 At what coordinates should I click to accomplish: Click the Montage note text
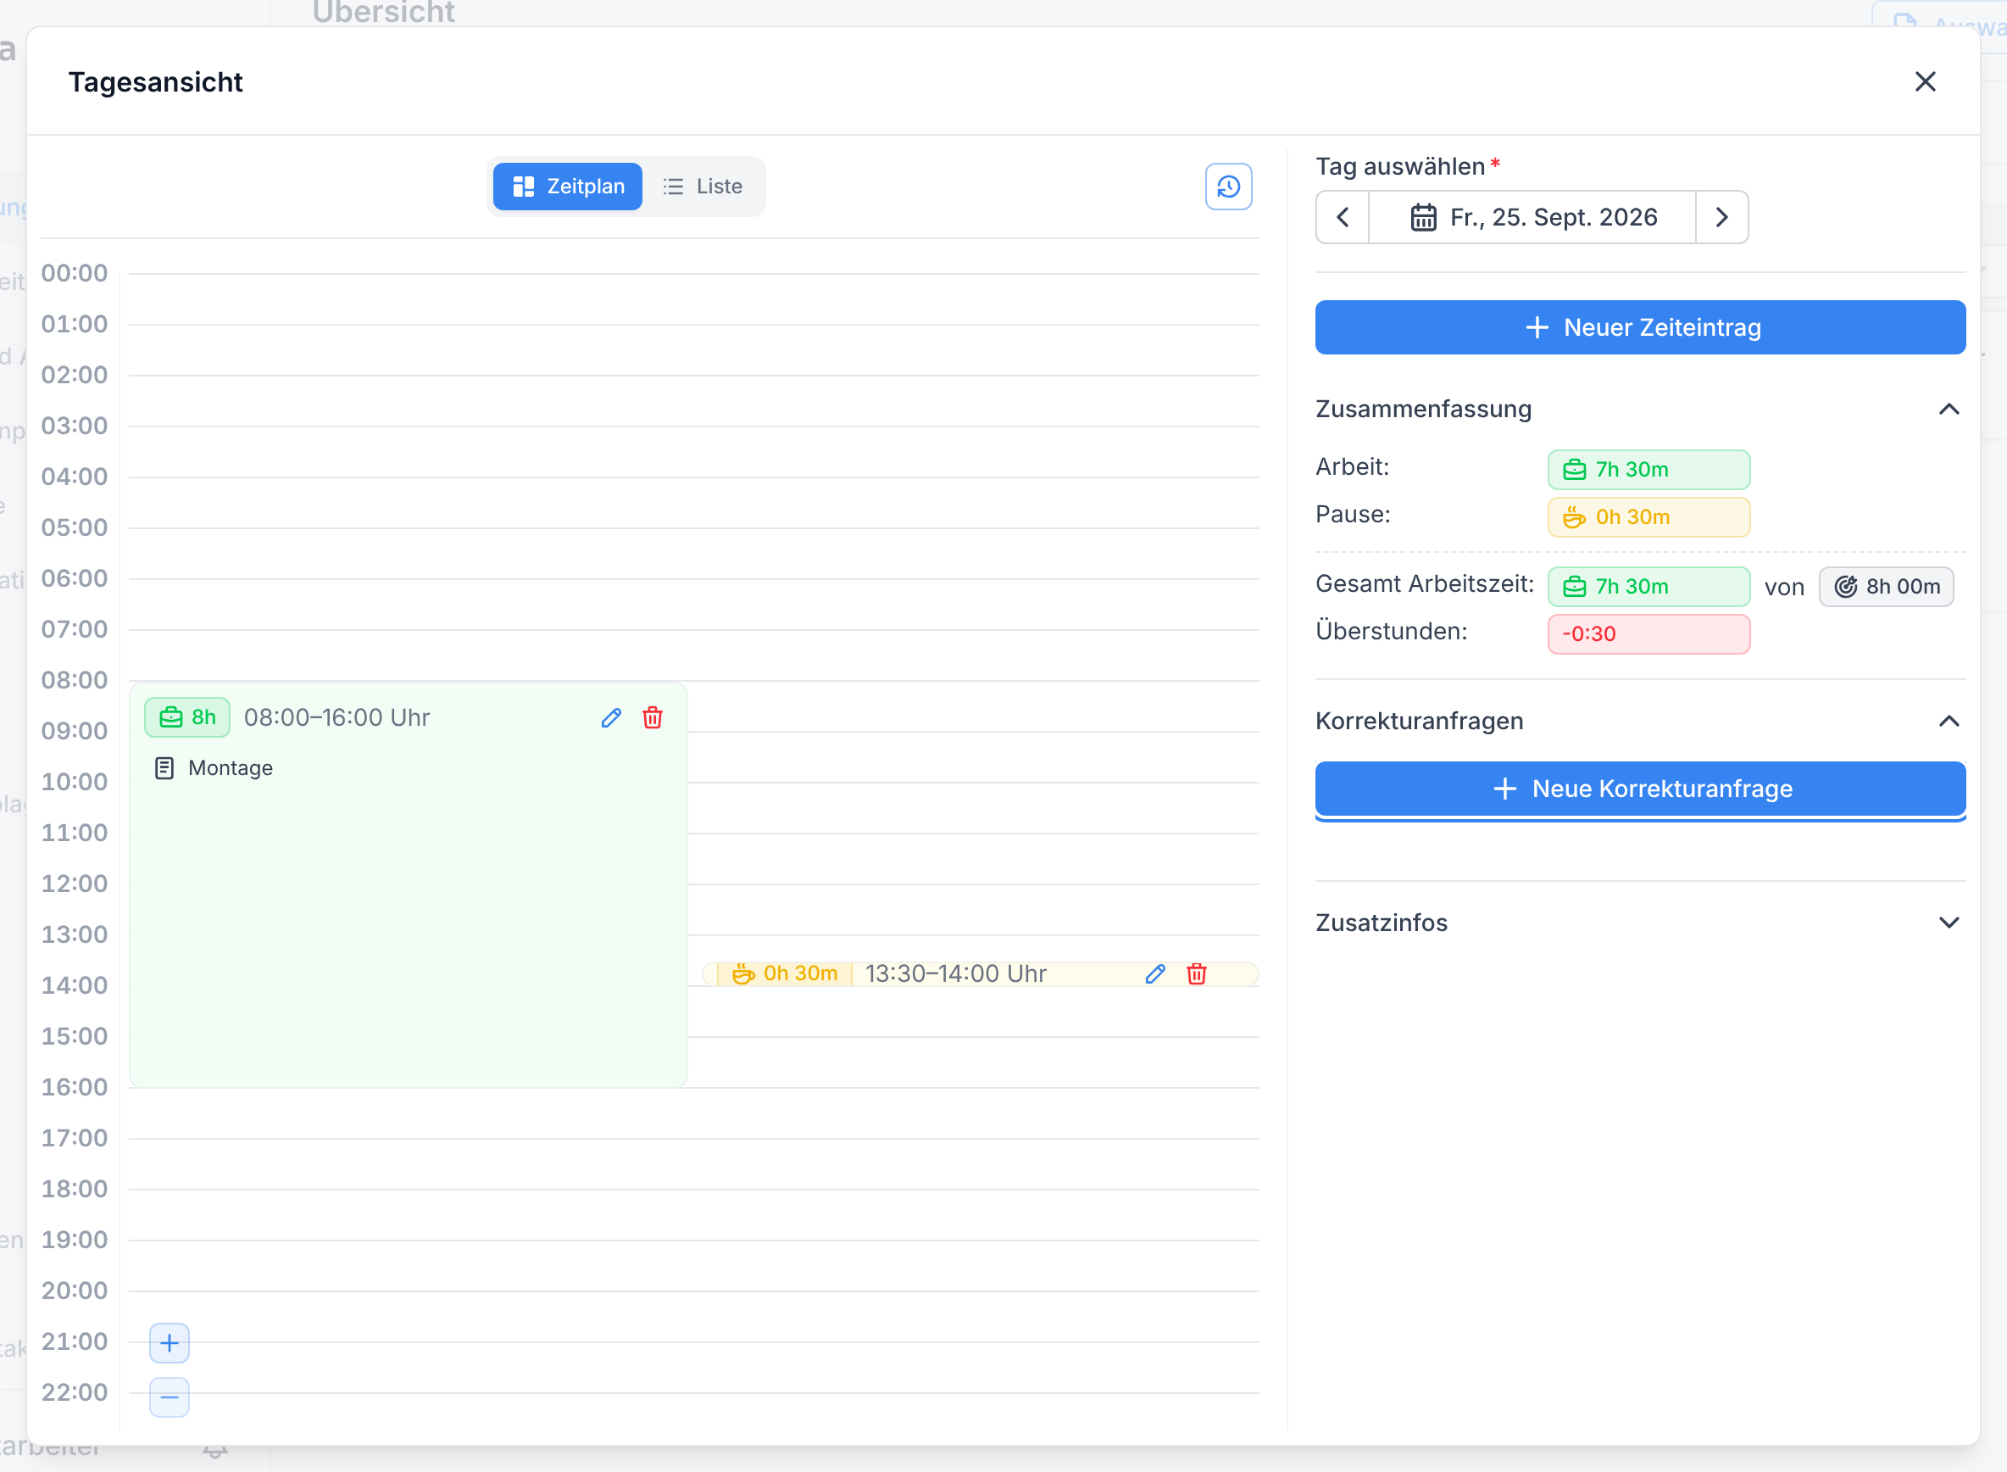231,768
